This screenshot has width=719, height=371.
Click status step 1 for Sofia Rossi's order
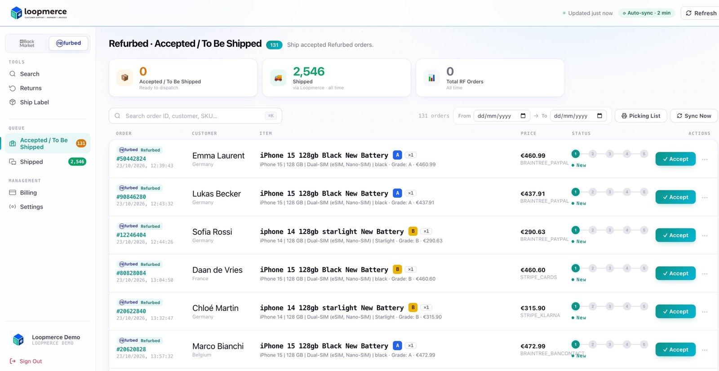click(x=576, y=230)
